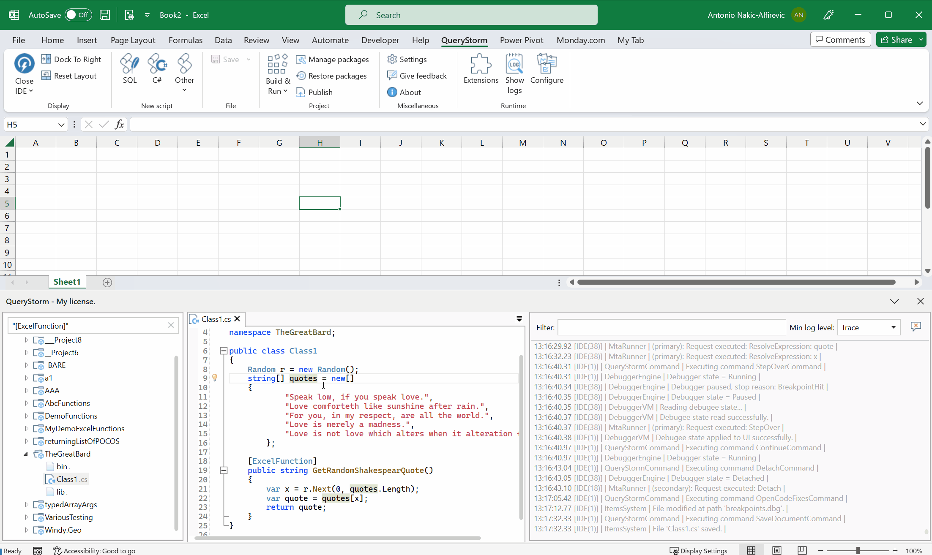Toggle the AutoSave switch
The height and width of the screenshot is (555, 932).
[78, 15]
